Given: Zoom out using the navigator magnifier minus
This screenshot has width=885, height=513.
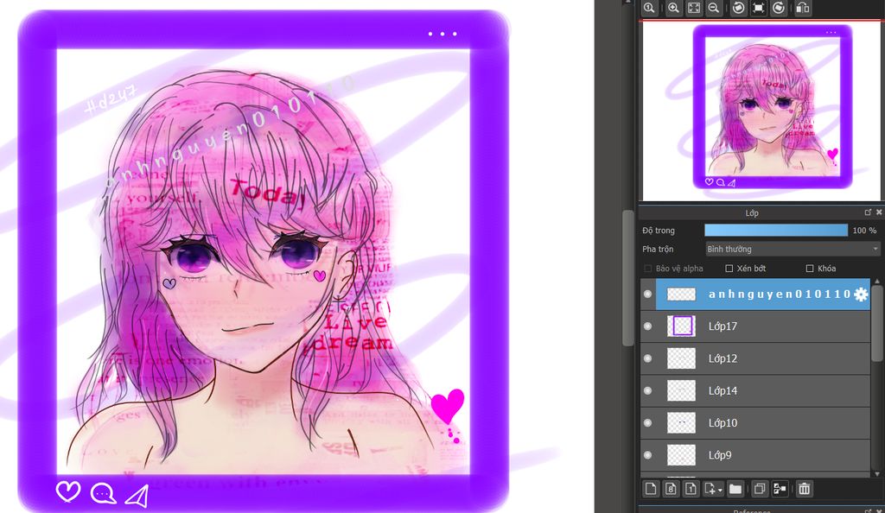Looking at the screenshot, I should pyautogui.click(x=714, y=8).
